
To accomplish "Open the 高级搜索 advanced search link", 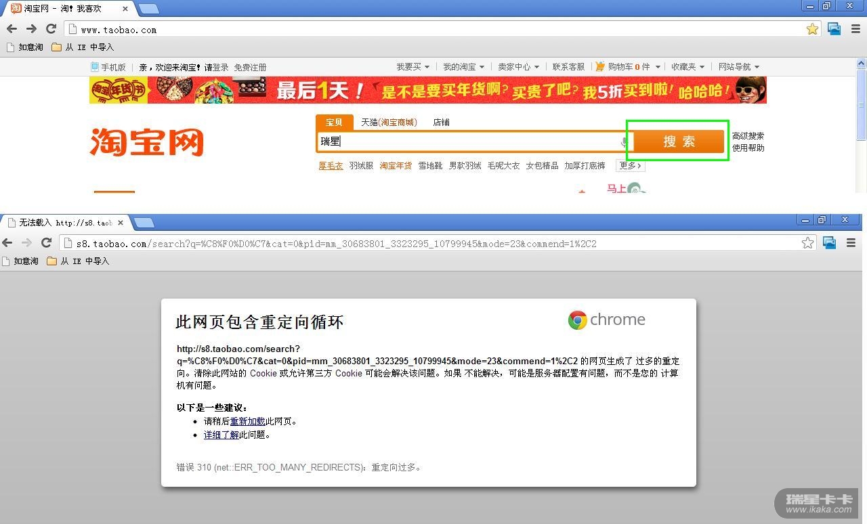I will tap(748, 136).
